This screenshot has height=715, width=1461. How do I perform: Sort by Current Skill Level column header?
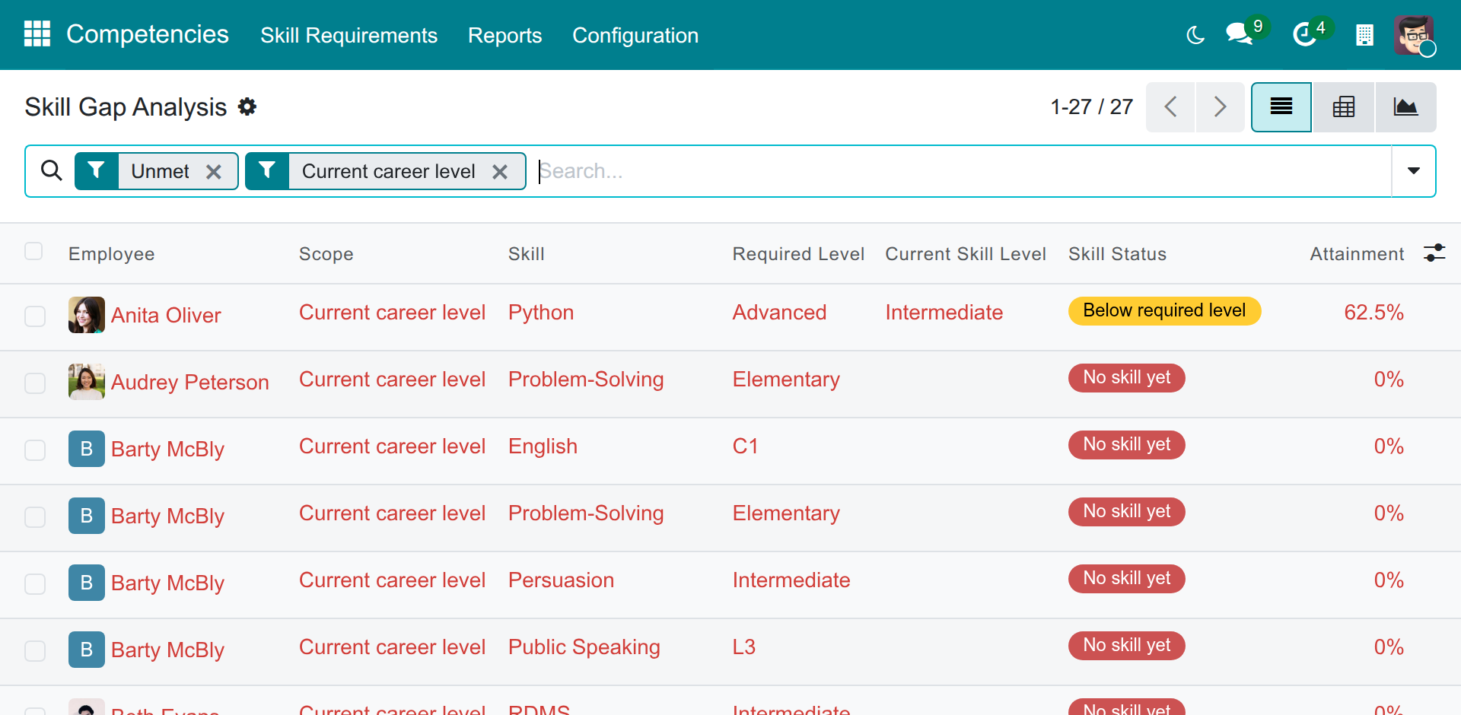[x=965, y=254]
